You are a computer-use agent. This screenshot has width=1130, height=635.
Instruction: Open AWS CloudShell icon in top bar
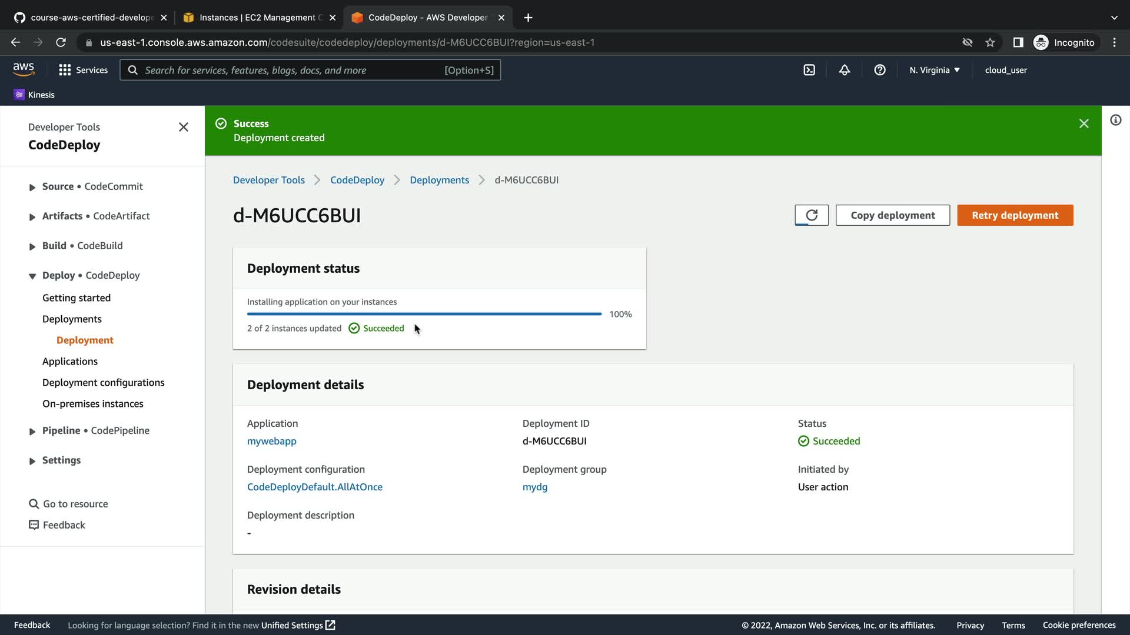809,70
